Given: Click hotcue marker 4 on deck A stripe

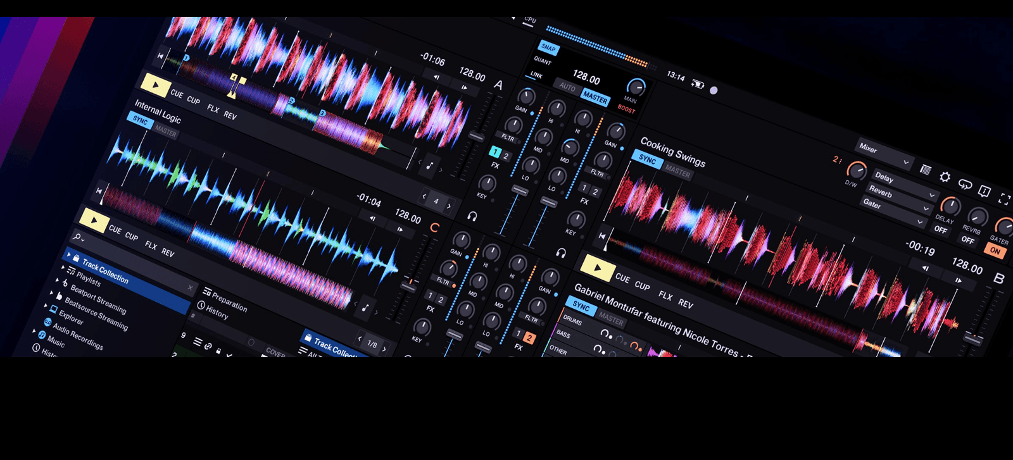Looking at the screenshot, I should [x=234, y=78].
